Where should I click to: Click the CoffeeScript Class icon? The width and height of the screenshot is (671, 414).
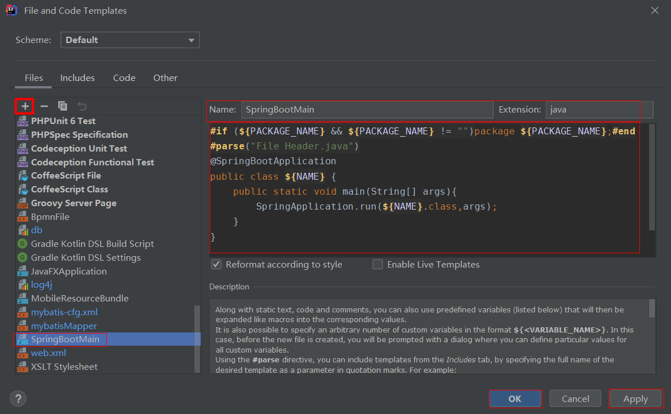pyautogui.click(x=22, y=189)
